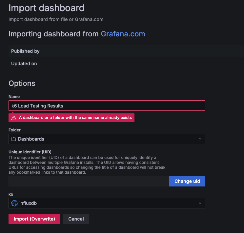Screen dimensions: 244x233
Task: Click the Unique identifier (UID) label
Action: (30, 152)
